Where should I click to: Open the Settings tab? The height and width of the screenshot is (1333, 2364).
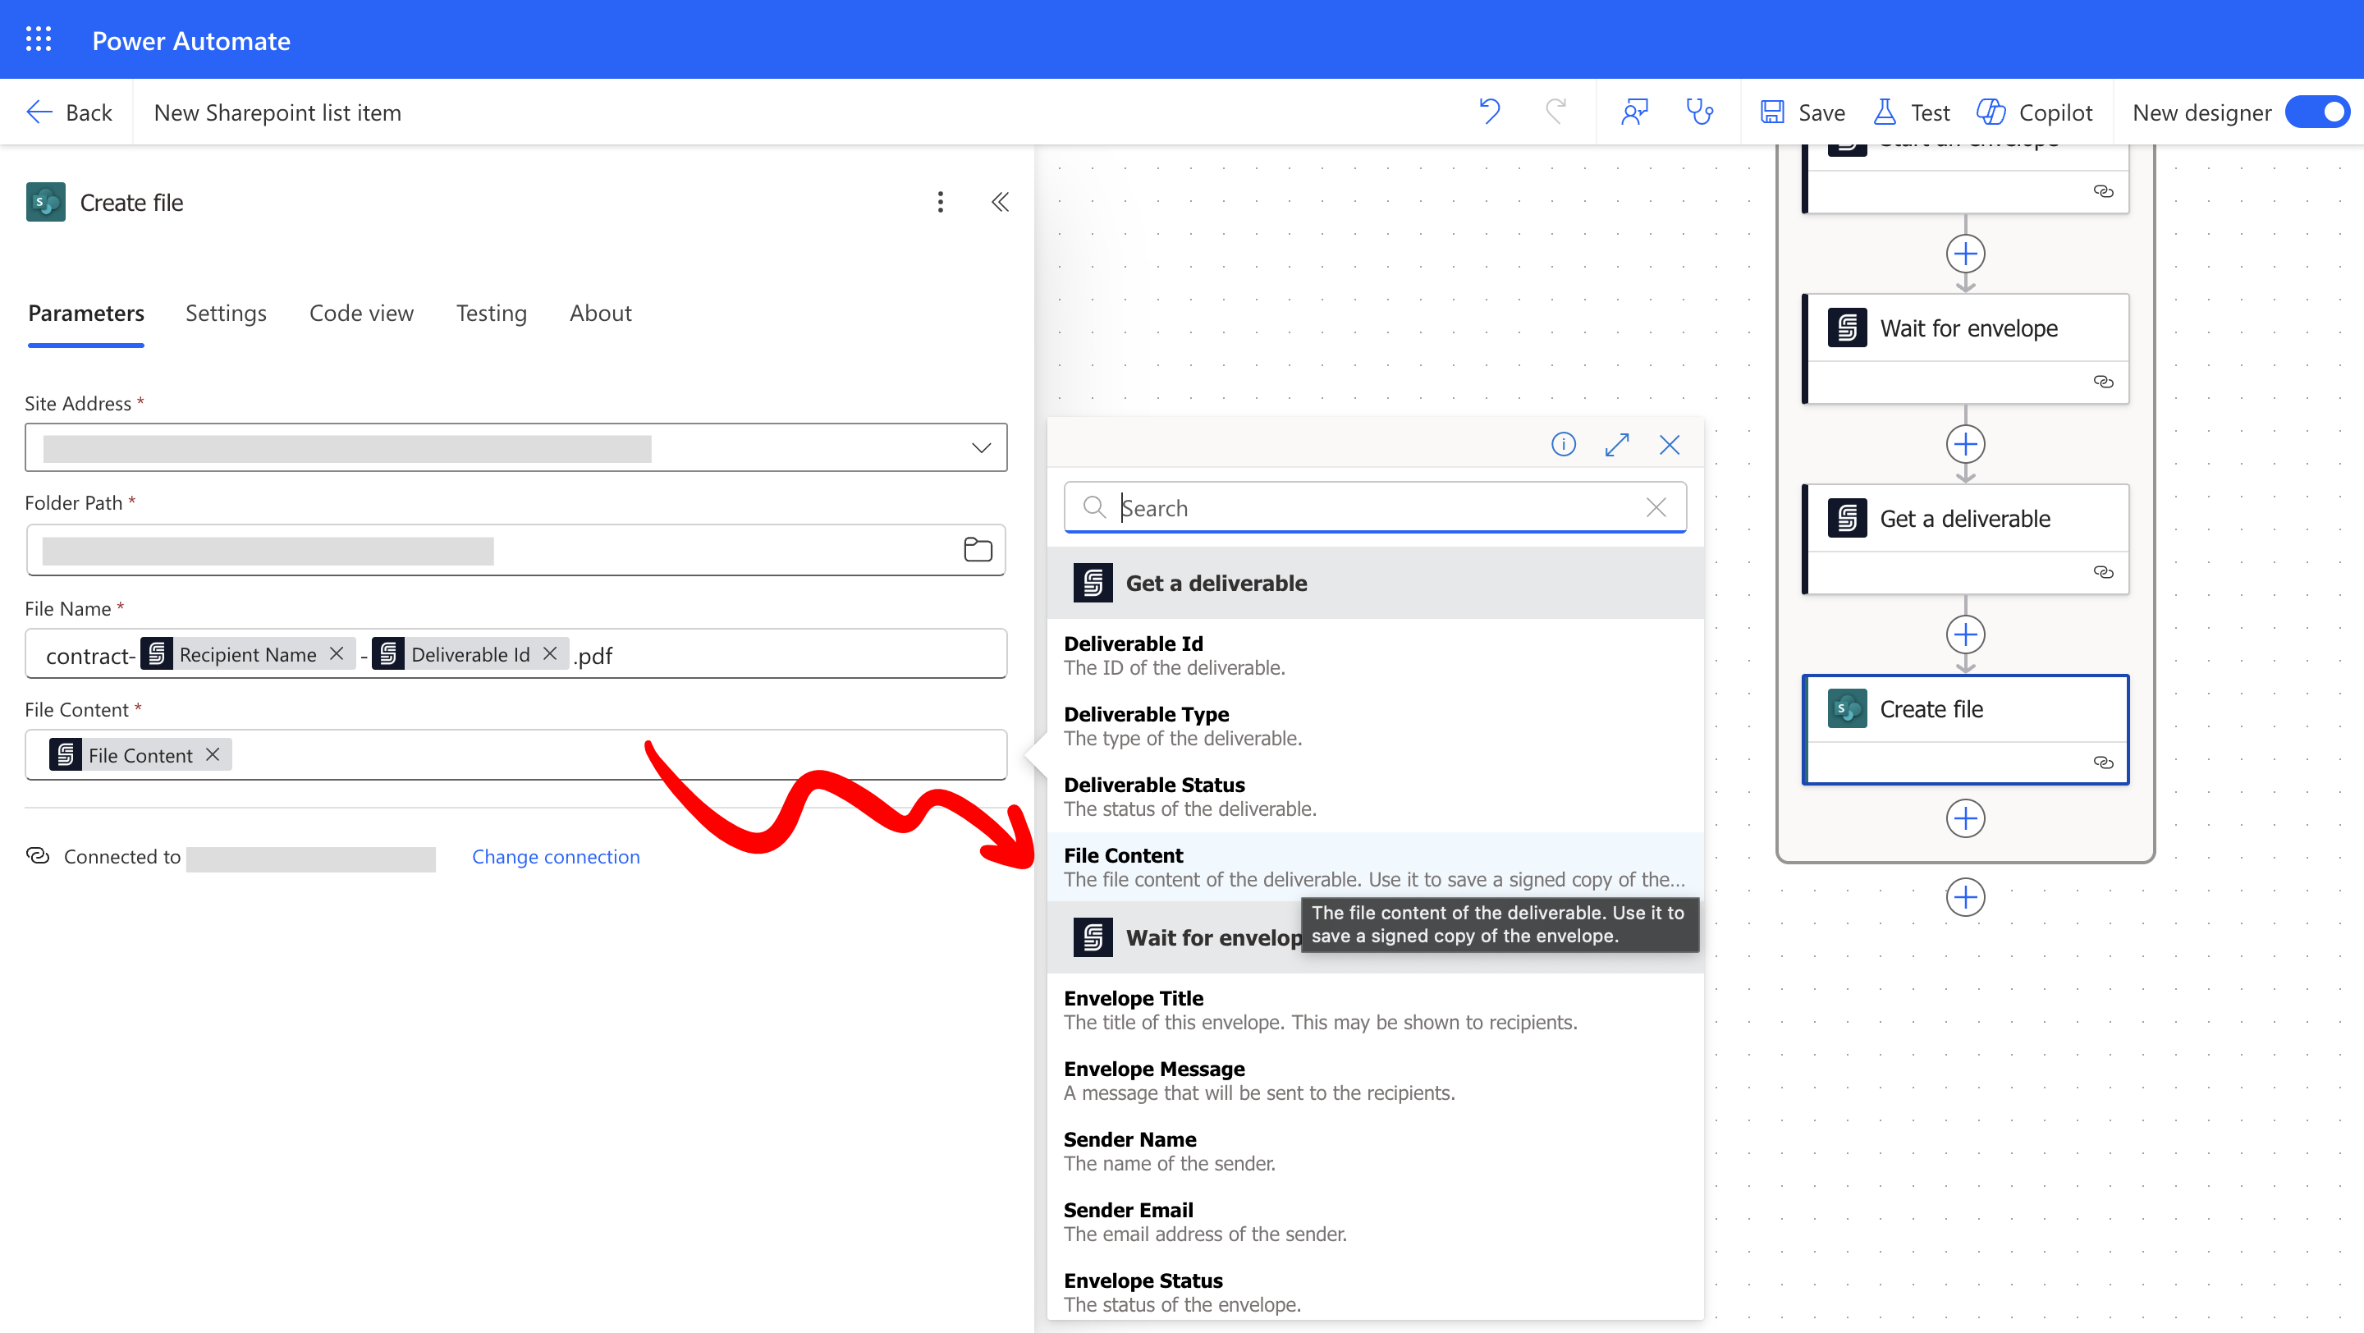coord(226,313)
